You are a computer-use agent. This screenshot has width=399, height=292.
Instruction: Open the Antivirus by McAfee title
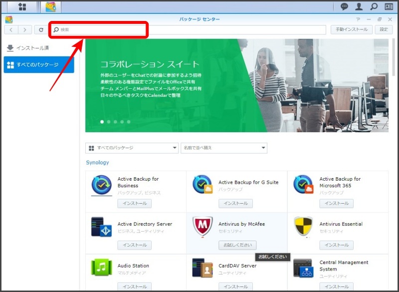pos(242,224)
